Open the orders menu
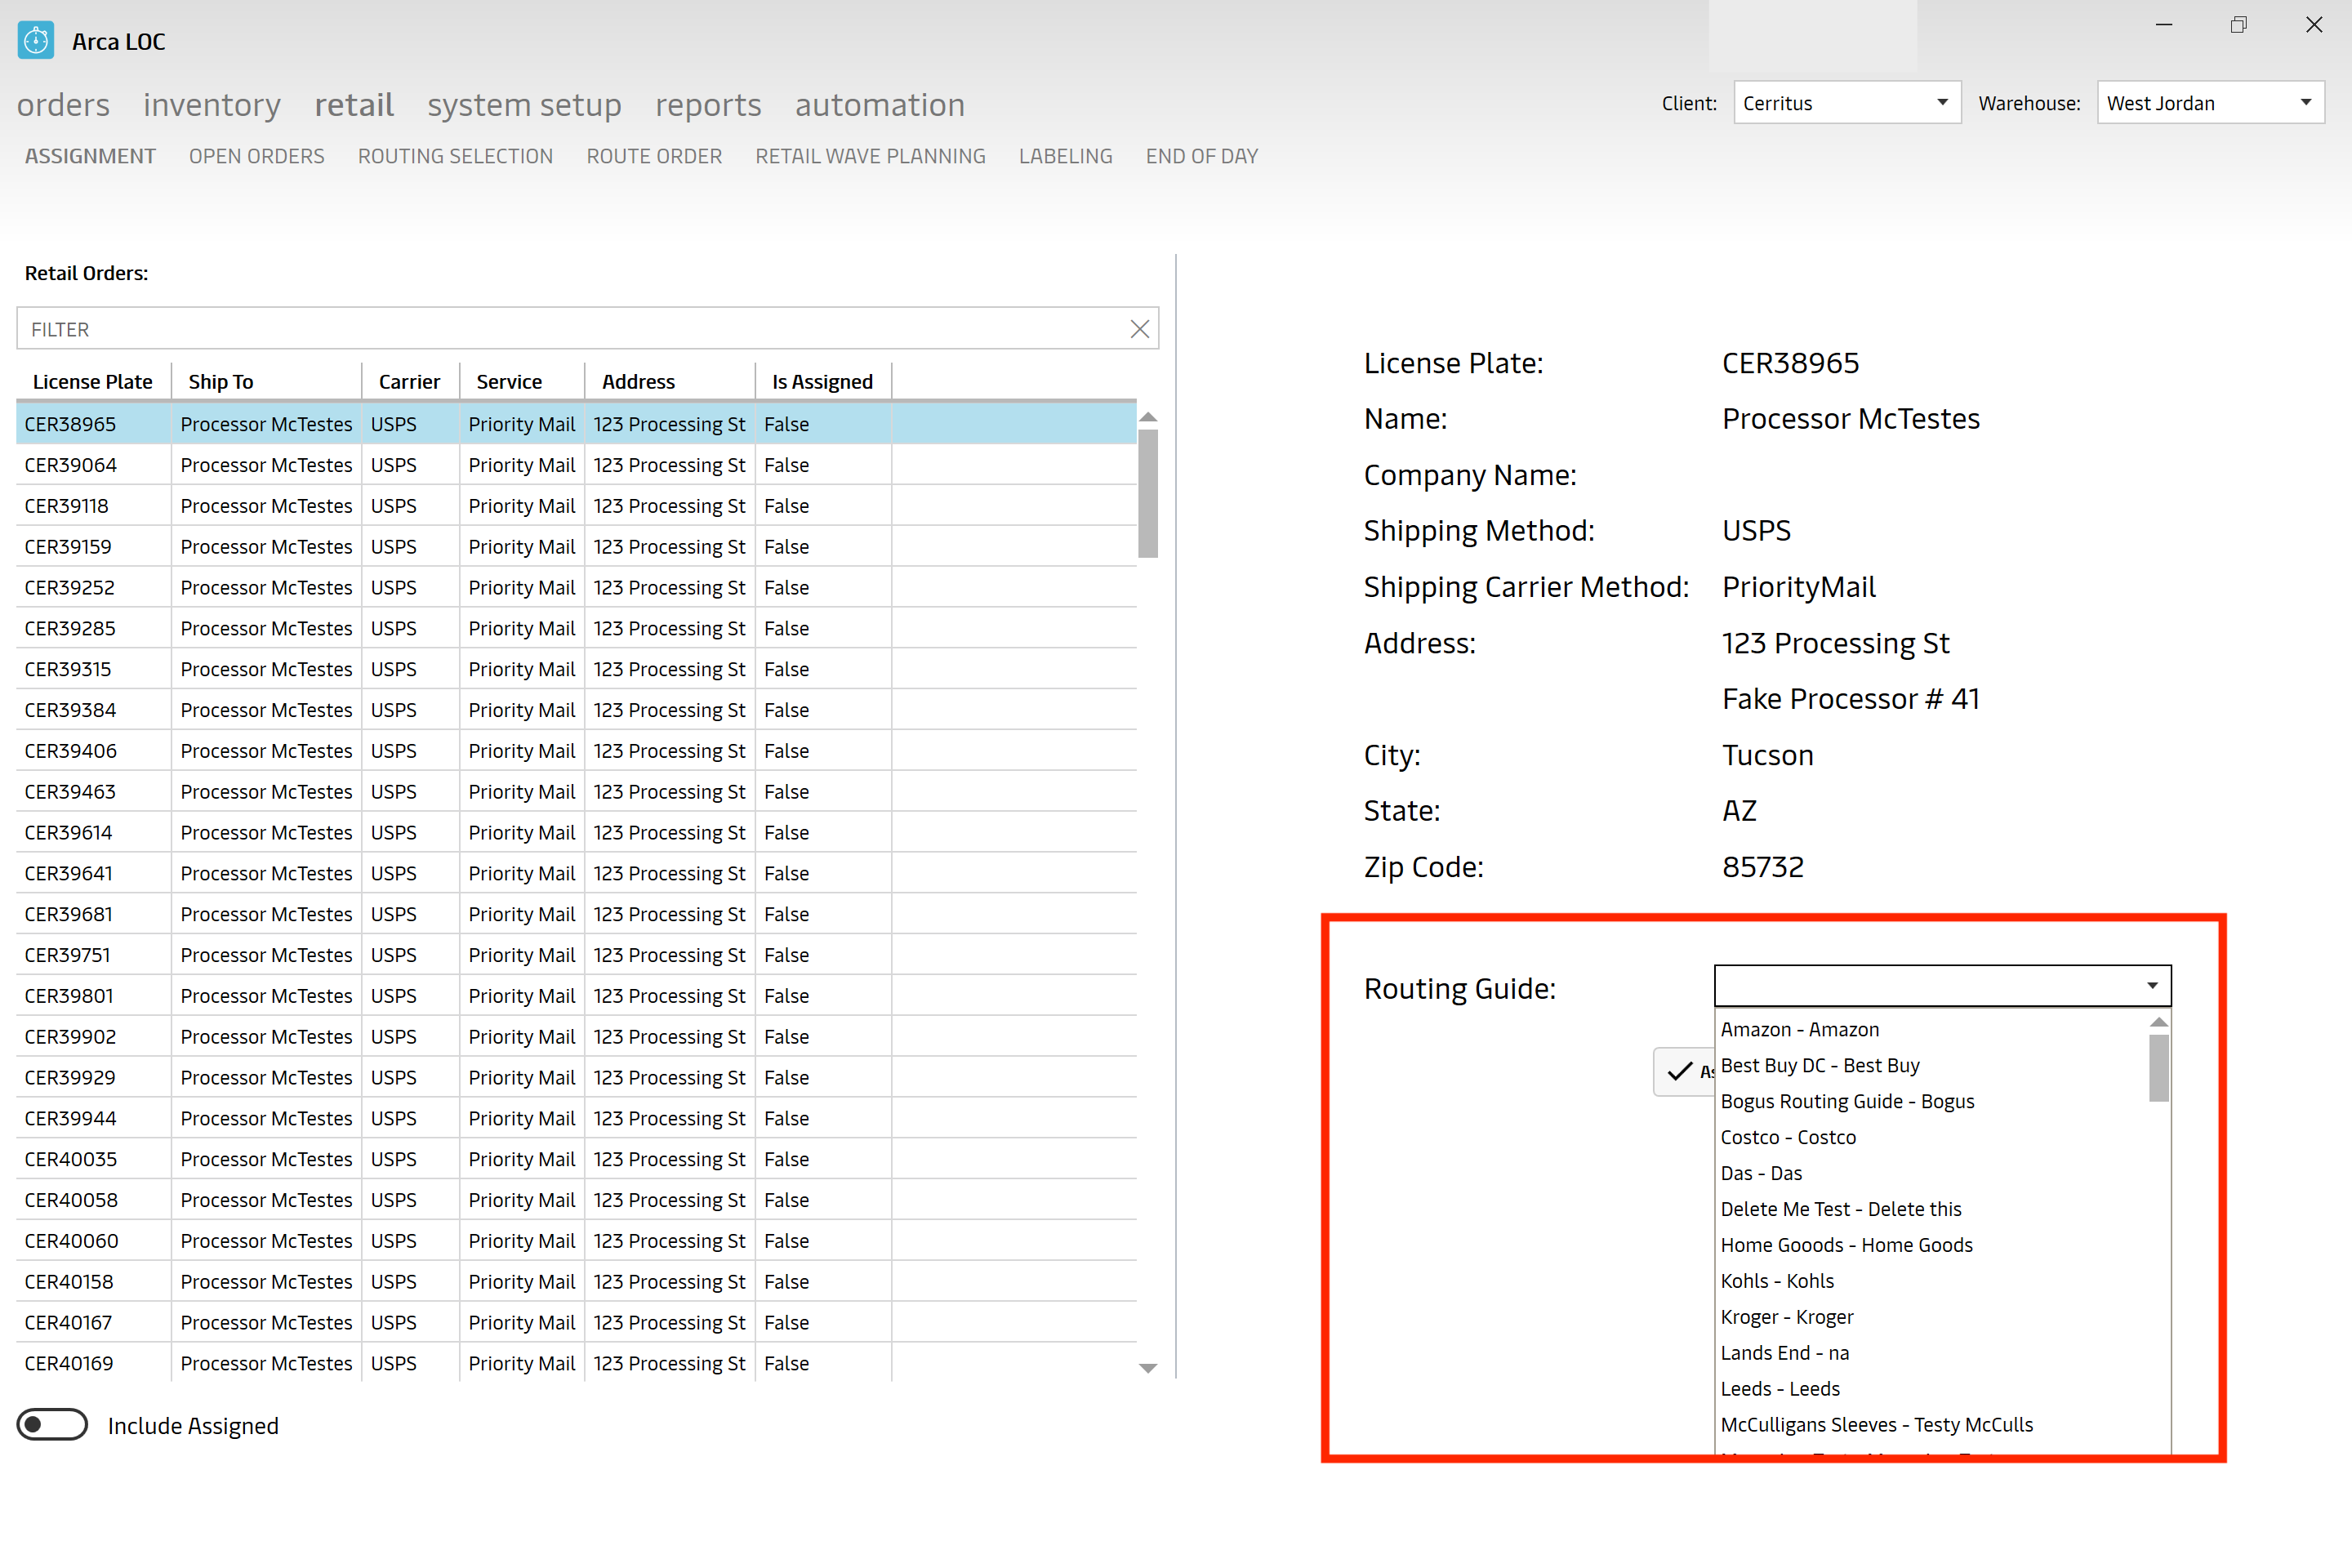Viewport: 2352px width, 1568px height. [63, 103]
